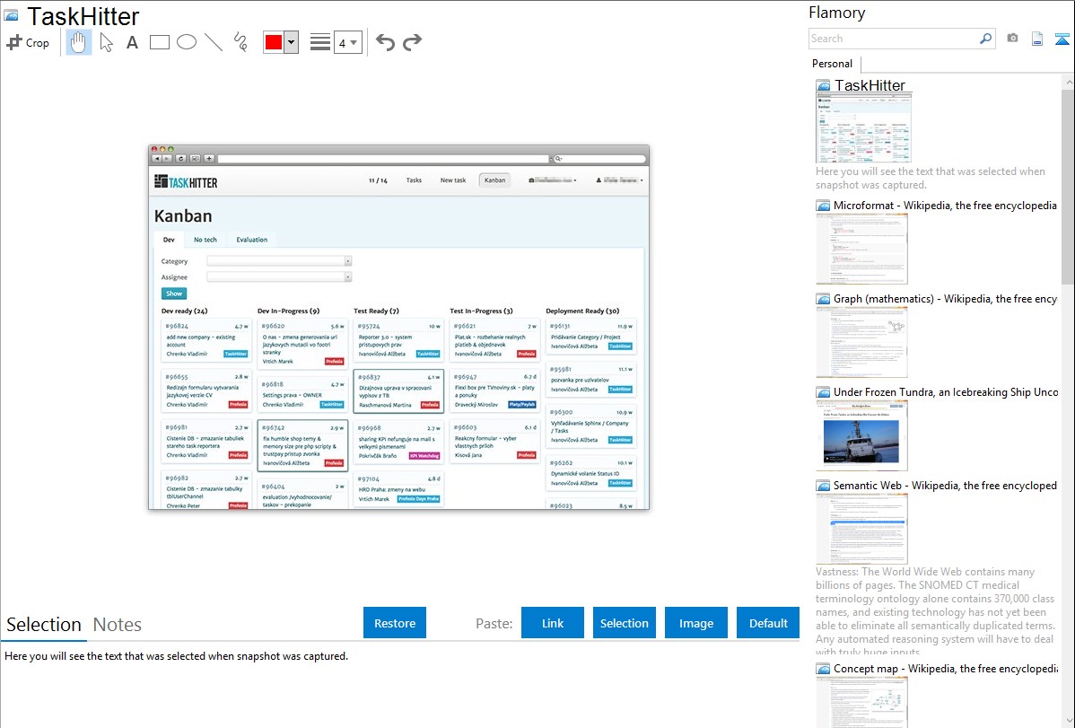Activate the hand pan tool

pos(79,42)
